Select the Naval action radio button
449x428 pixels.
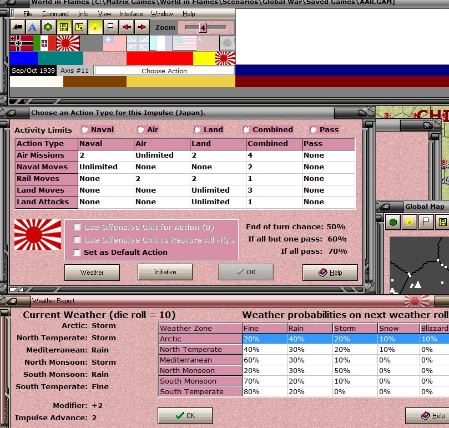(84, 130)
